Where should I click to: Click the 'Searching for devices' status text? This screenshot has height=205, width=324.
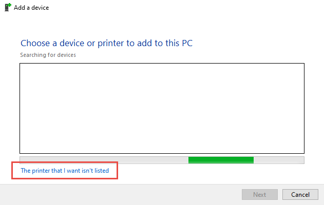pos(48,55)
